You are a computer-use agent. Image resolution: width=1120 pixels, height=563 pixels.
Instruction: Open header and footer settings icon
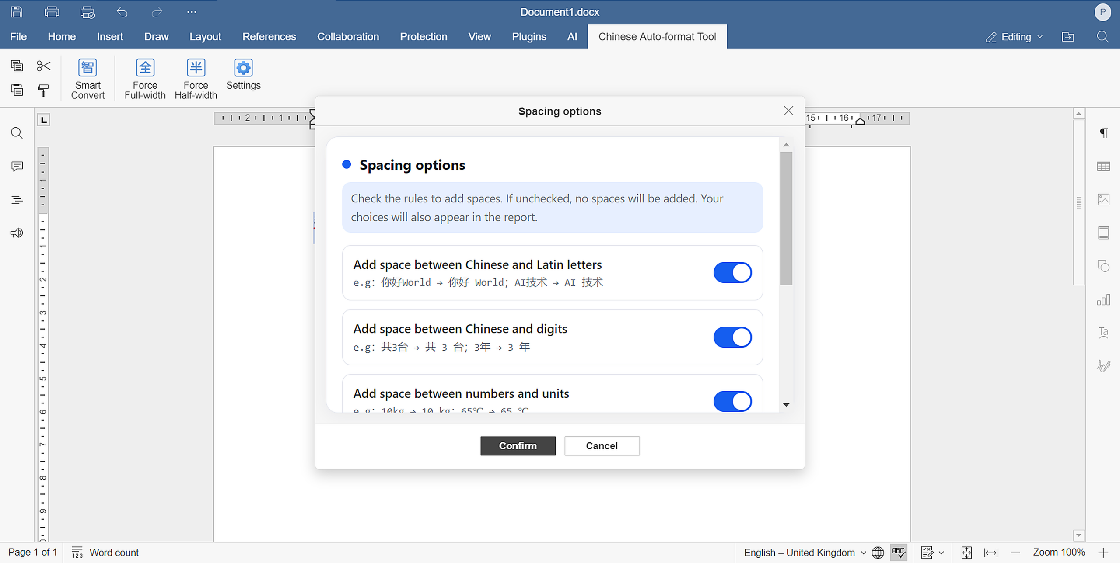pyautogui.click(x=1103, y=233)
